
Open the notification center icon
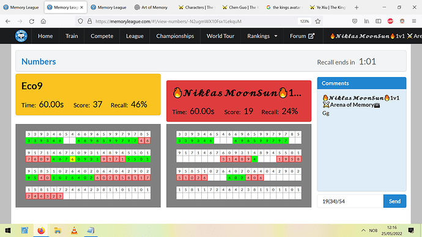tap(411, 230)
